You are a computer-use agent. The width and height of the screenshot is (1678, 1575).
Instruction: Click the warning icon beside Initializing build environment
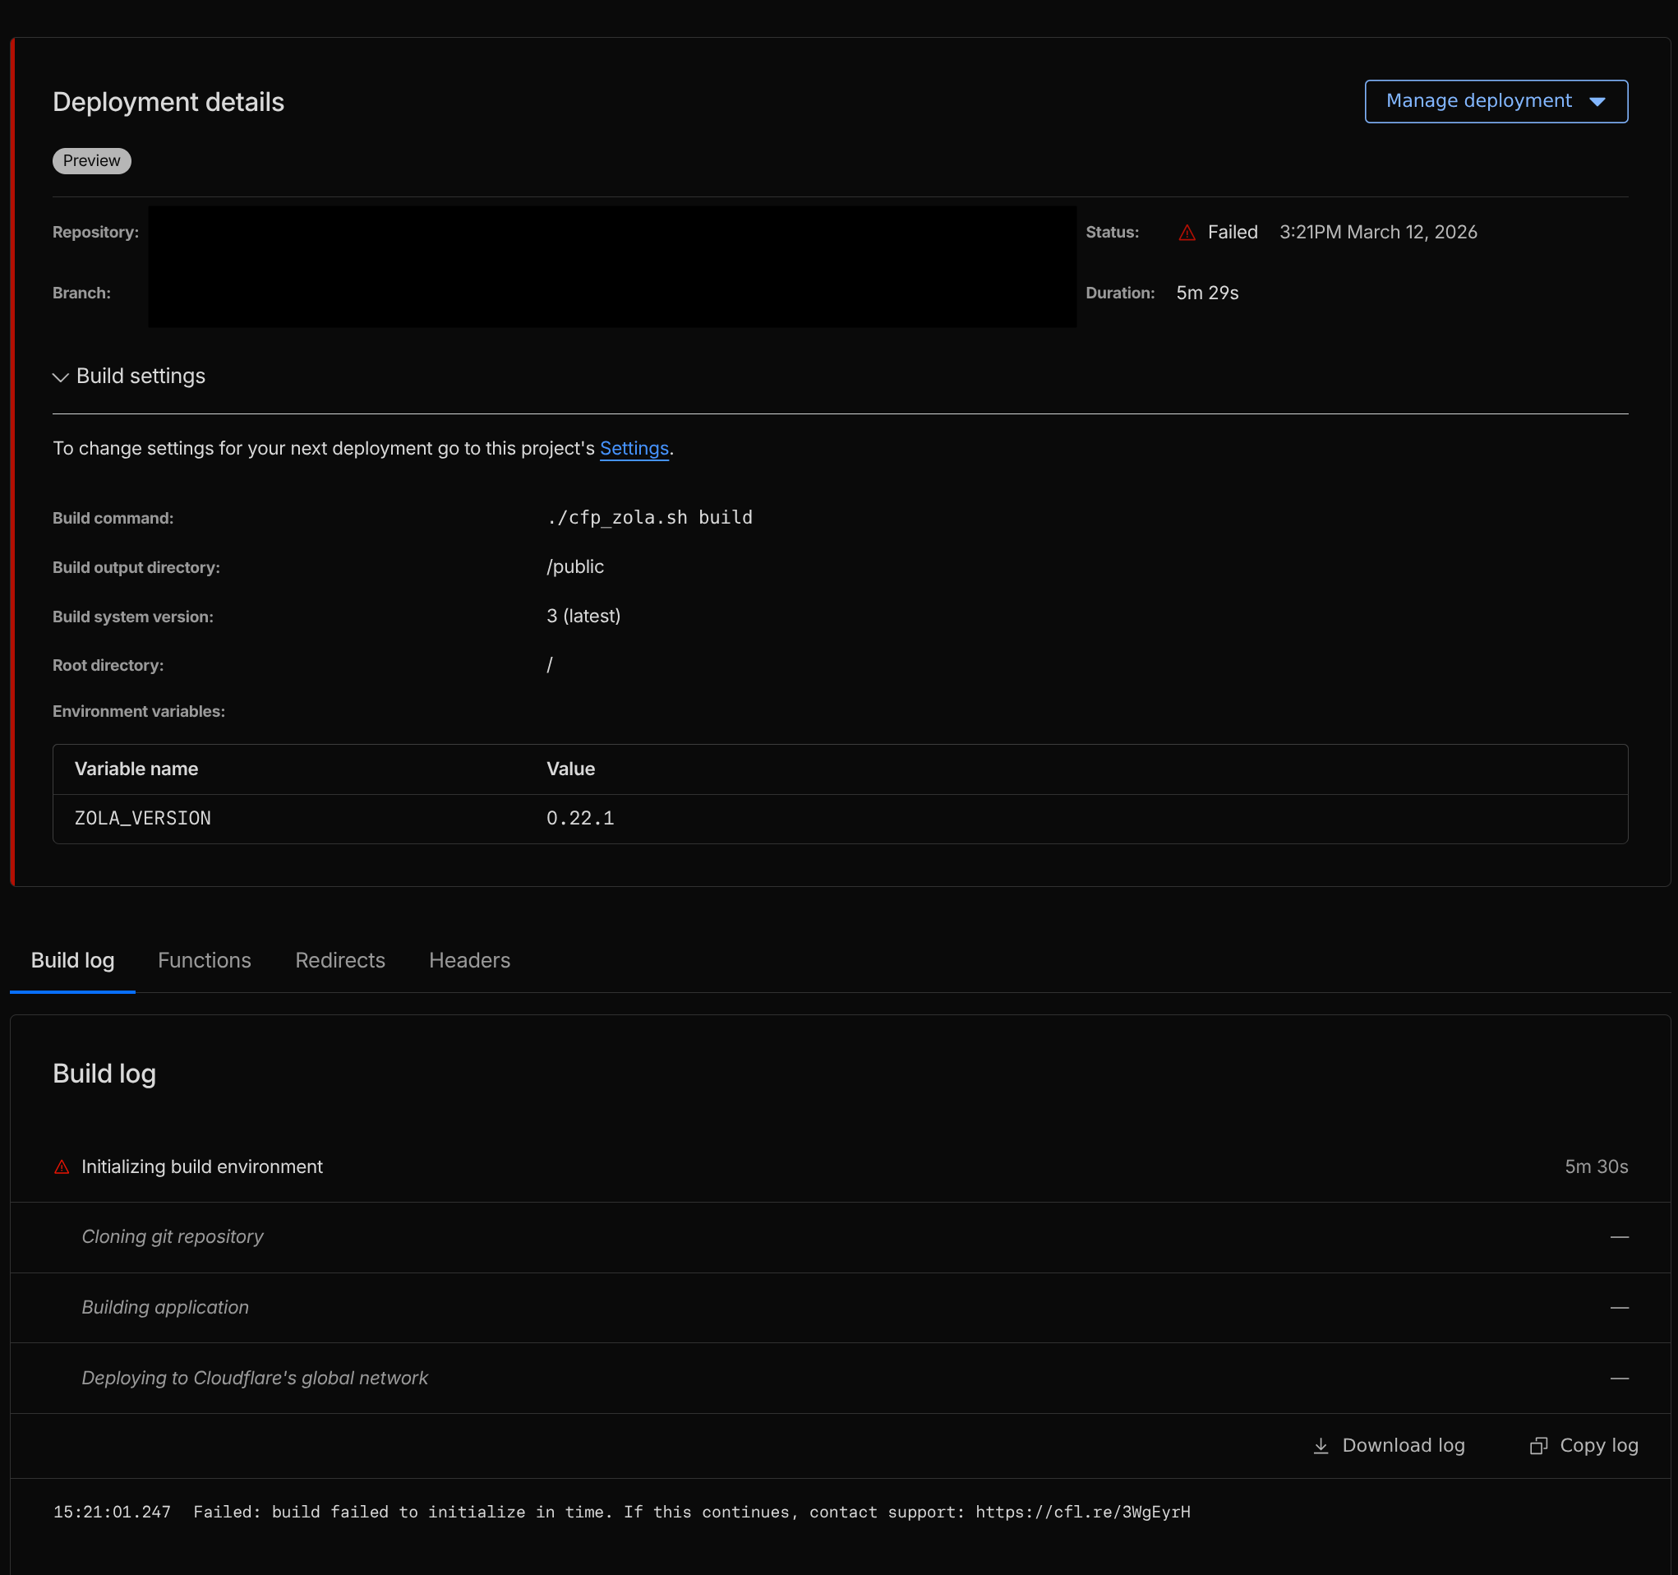[62, 1167]
